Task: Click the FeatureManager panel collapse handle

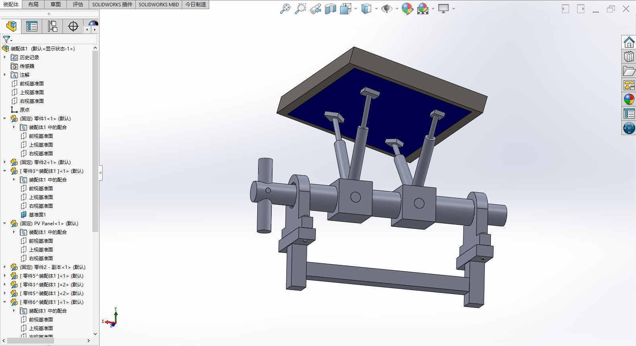Action: 101,173
